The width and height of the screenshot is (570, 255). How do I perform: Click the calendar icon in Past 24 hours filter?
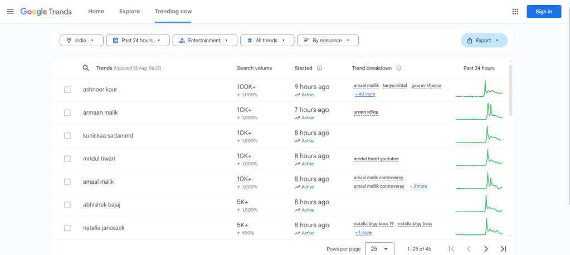point(115,40)
